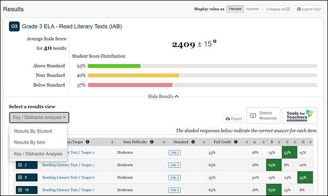Image resolution: width=328 pixels, height=196 pixels.
Task: Open Reading Literary Text / Target 1 link
Action: click(68, 165)
